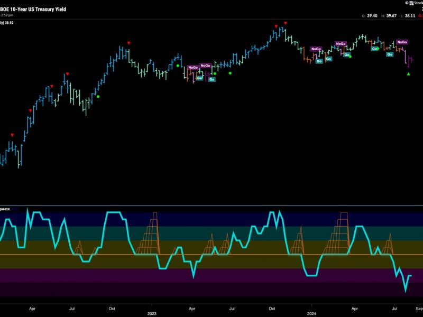Click the 10-Year US Treasury Yield chart title

33,9
